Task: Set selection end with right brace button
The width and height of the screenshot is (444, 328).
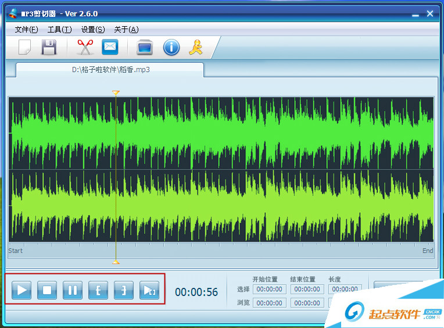Action: (x=124, y=290)
